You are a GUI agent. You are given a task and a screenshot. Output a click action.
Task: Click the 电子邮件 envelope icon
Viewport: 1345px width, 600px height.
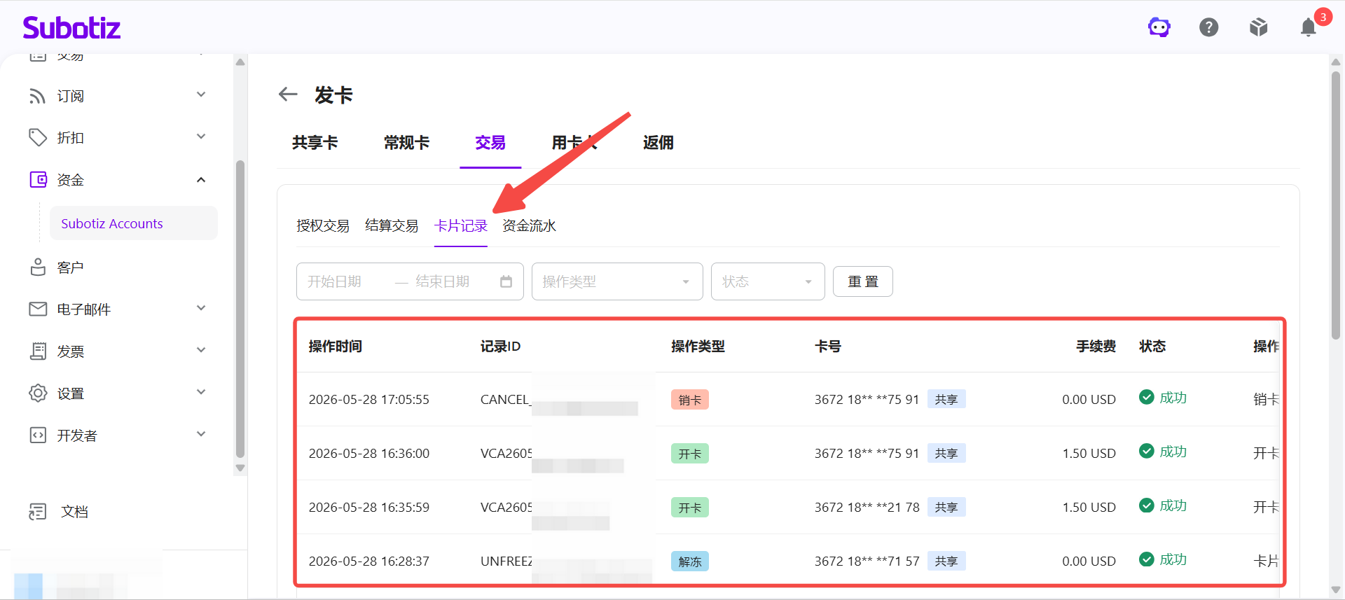[38, 309]
